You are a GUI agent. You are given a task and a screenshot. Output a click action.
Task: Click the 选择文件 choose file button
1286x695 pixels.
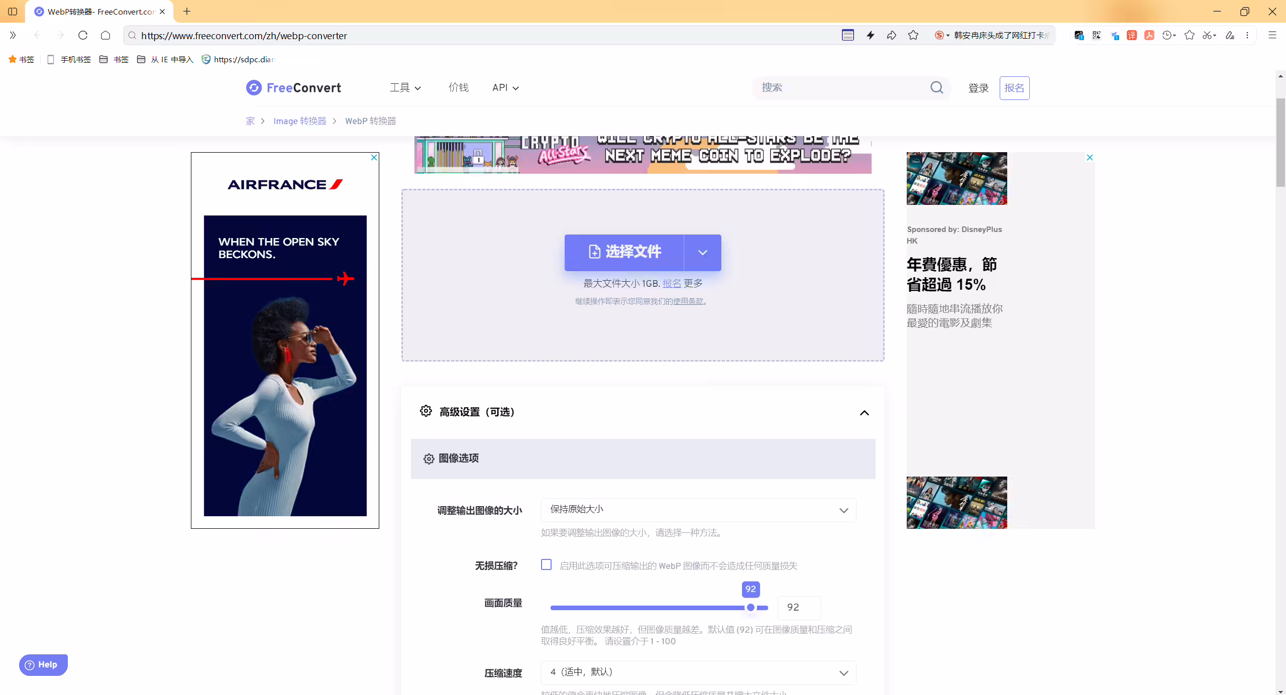(624, 253)
